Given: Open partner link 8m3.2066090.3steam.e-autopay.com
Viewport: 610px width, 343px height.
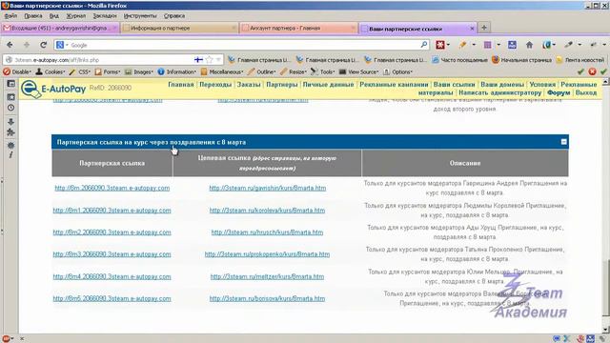Looking at the screenshot, I should (x=112, y=254).
